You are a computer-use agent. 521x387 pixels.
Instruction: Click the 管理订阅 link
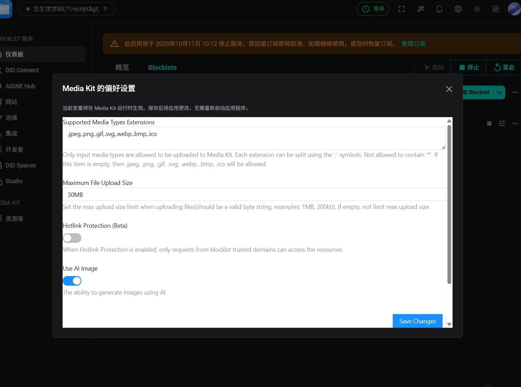pos(413,44)
